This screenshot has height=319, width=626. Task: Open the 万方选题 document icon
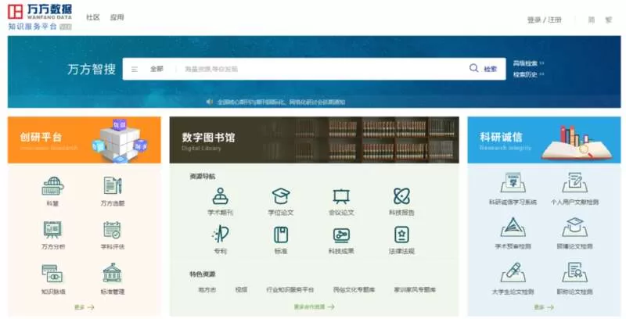tap(113, 186)
